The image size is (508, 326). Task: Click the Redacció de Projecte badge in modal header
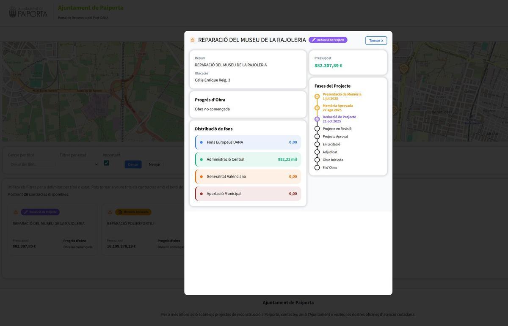[x=328, y=40]
